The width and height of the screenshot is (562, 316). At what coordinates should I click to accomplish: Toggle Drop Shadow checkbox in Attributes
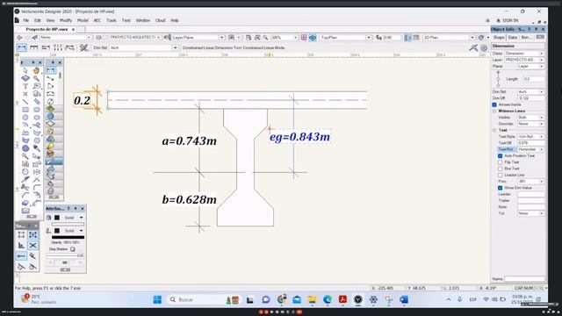pos(73,249)
